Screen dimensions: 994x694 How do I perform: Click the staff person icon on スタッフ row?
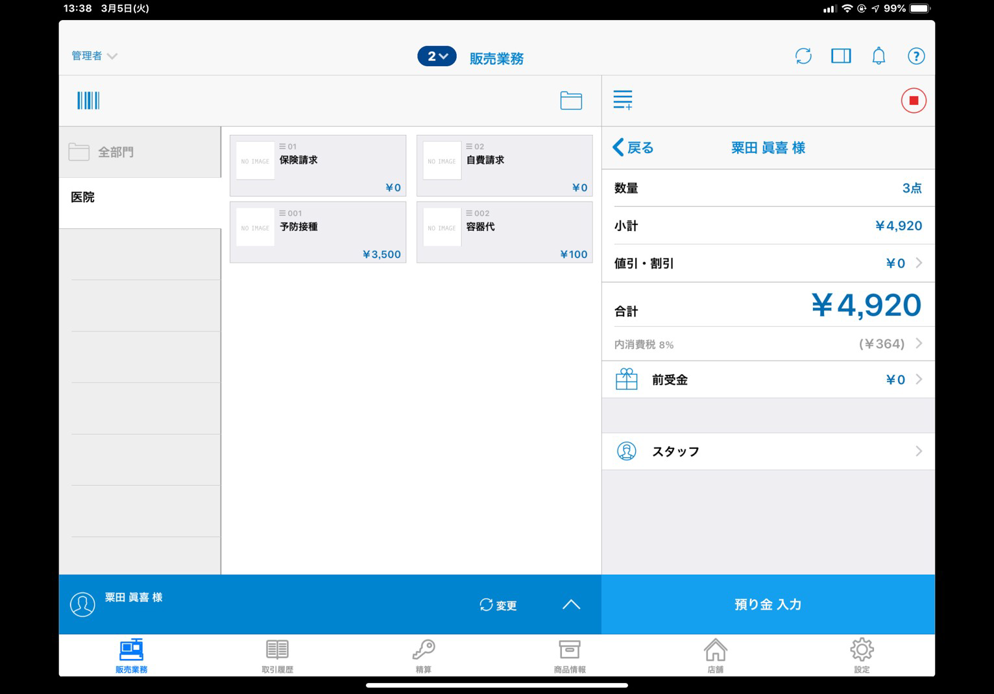[x=626, y=451]
